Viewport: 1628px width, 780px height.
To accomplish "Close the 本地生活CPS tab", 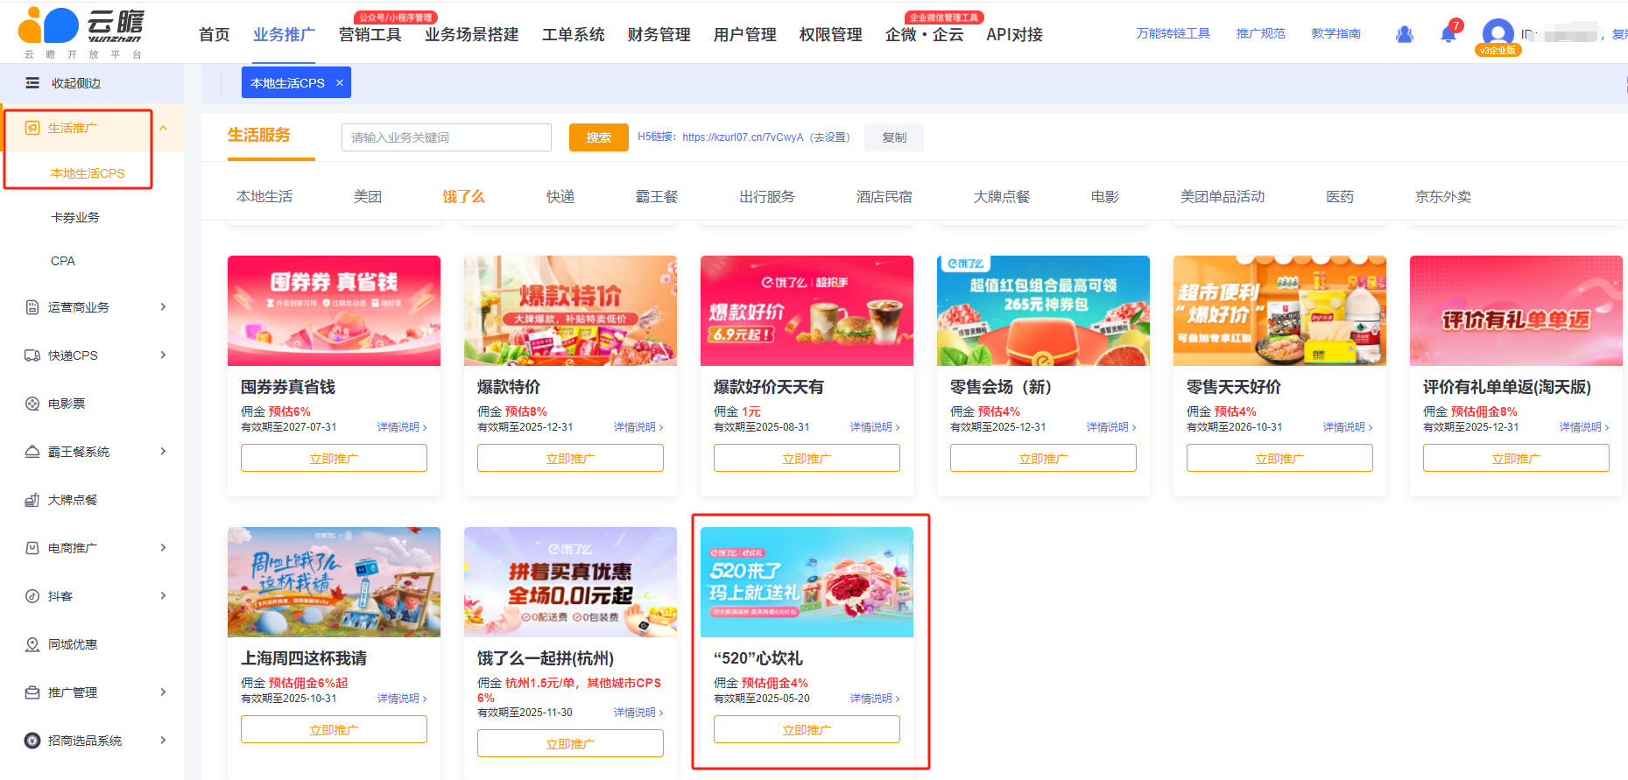I will pyautogui.click(x=340, y=83).
